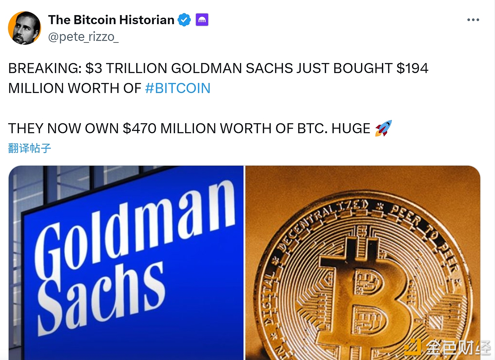The height and width of the screenshot is (360, 495).
Task: Open The Bitcoin Historian display name
Action: click(x=111, y=20)
